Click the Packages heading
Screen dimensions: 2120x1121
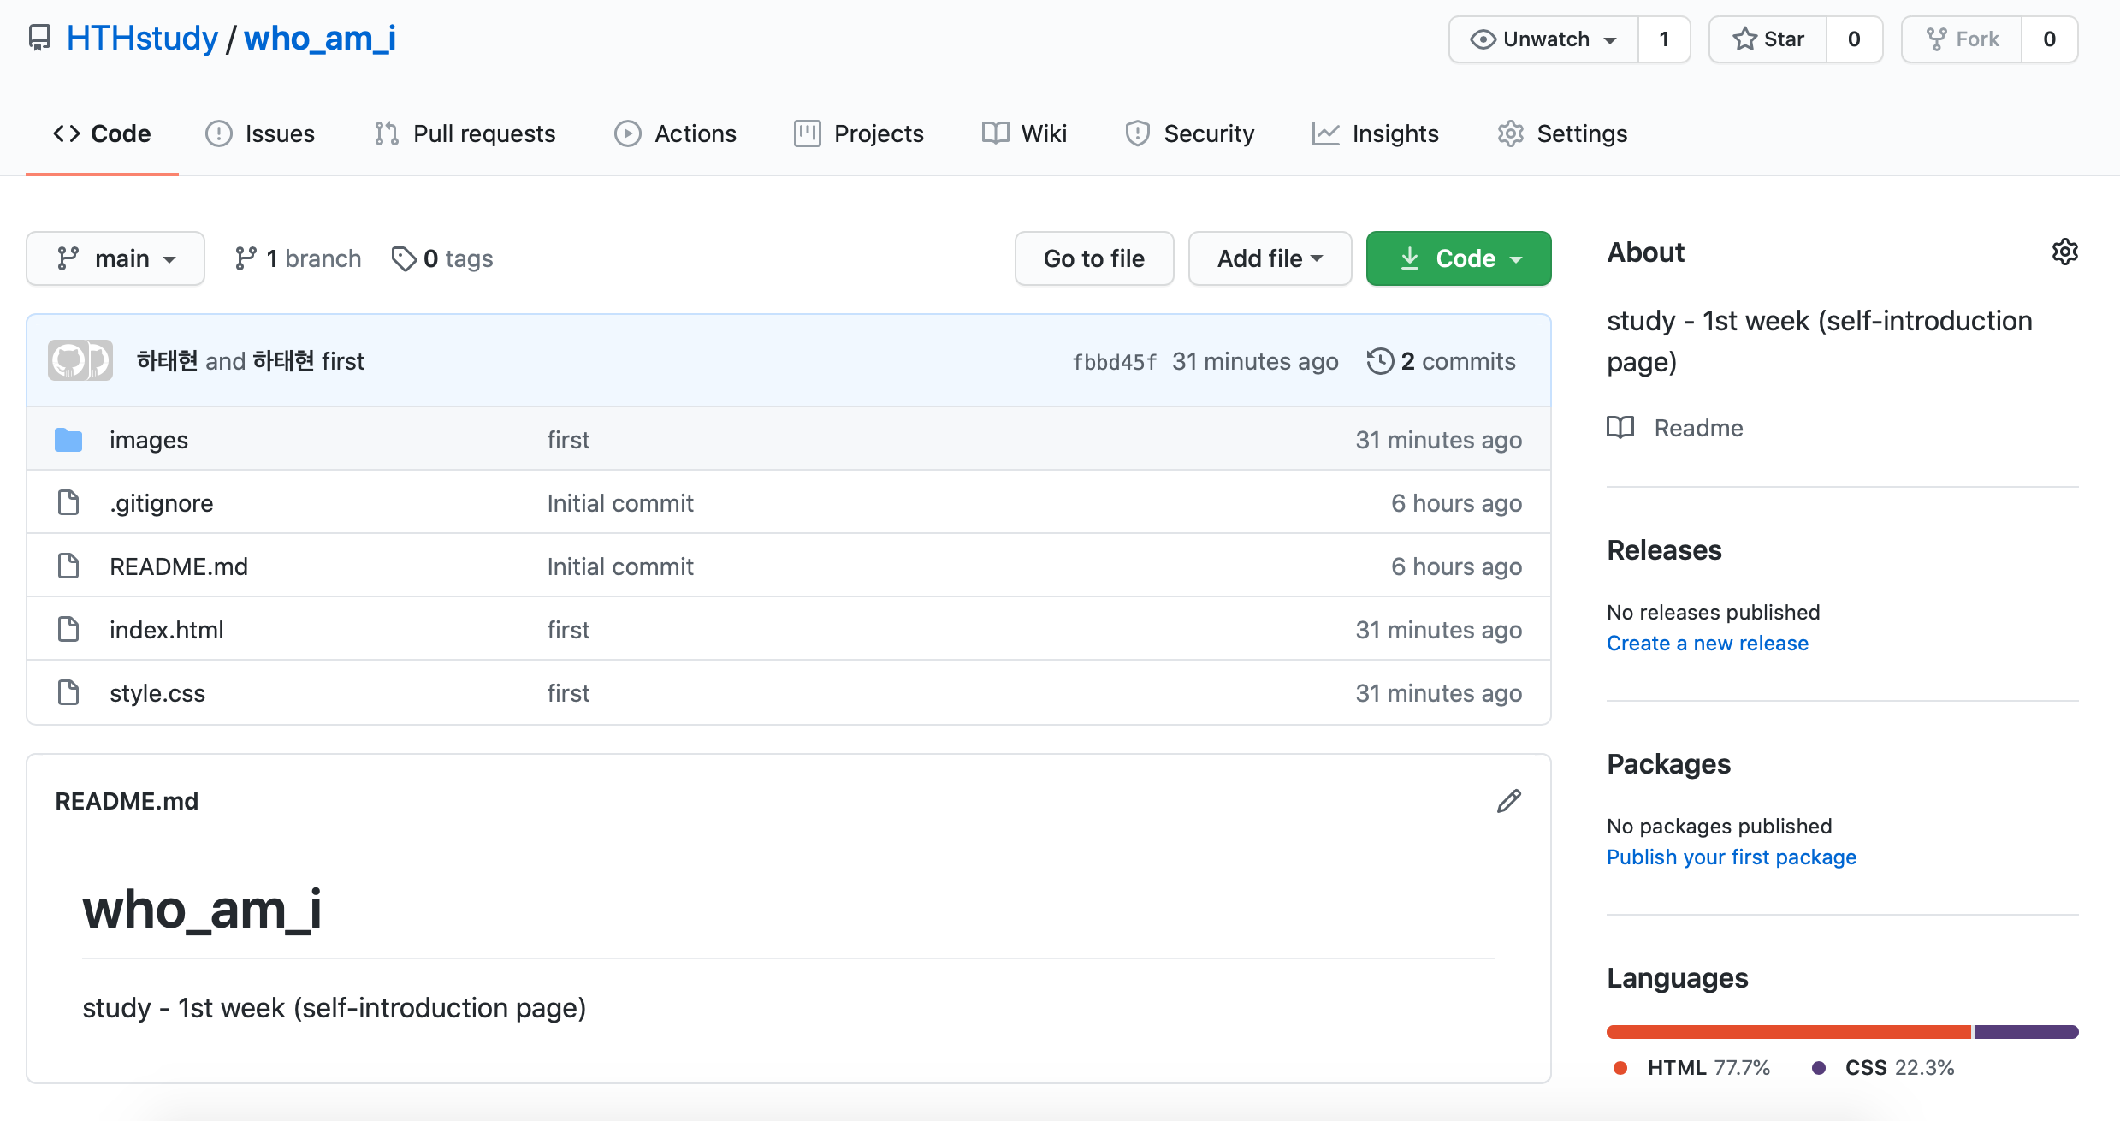(x=1668, y=764)
